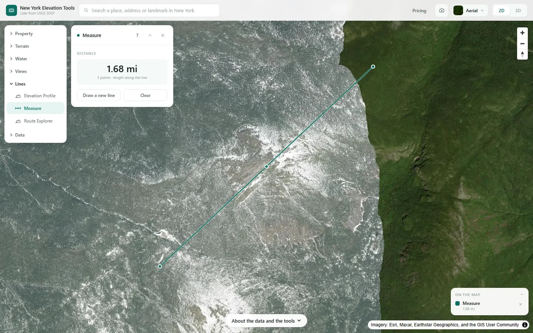Expand About the data and the tools
Screen dimensions: 533x333
(266, 321)
